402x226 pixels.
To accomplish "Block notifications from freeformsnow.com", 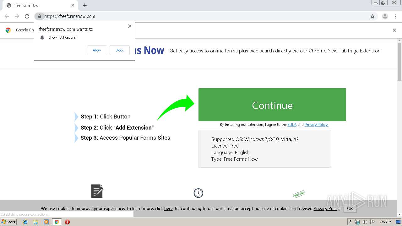I will tap(119, 50).
